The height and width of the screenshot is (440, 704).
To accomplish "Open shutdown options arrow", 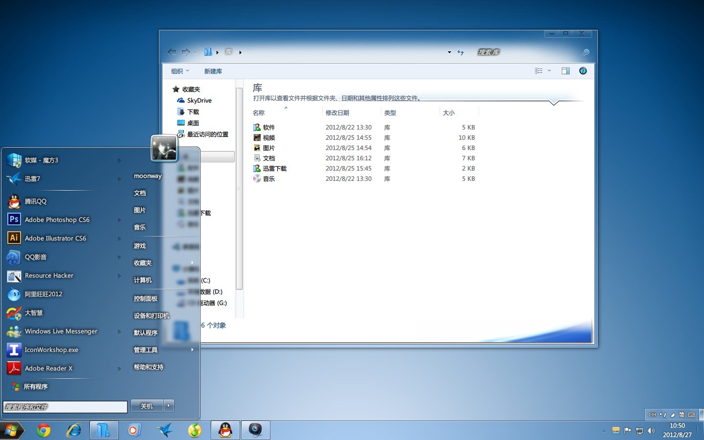I will pos(169,405).
